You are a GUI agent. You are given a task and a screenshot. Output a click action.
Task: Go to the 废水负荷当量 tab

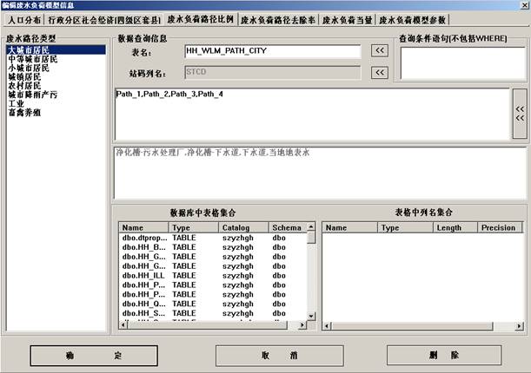348,18
